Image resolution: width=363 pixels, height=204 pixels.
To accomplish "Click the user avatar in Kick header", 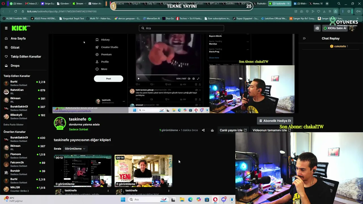I will (x=352, y=28).
